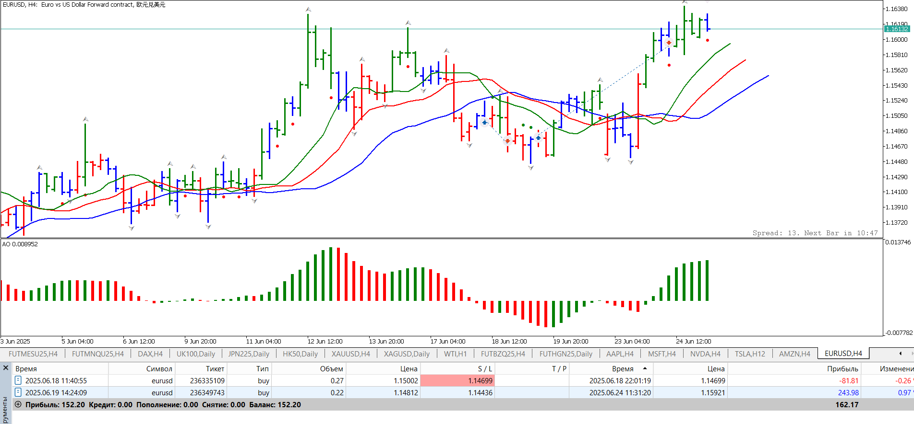Open the AAPL,H4 chart tab
This screenshot has width=914, height=424.
[x=619, y=354]
